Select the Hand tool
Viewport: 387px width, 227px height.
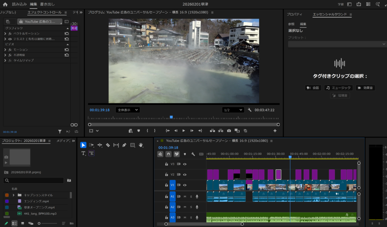141,145
